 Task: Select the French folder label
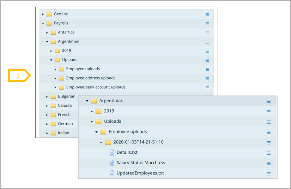pos(64,115)
